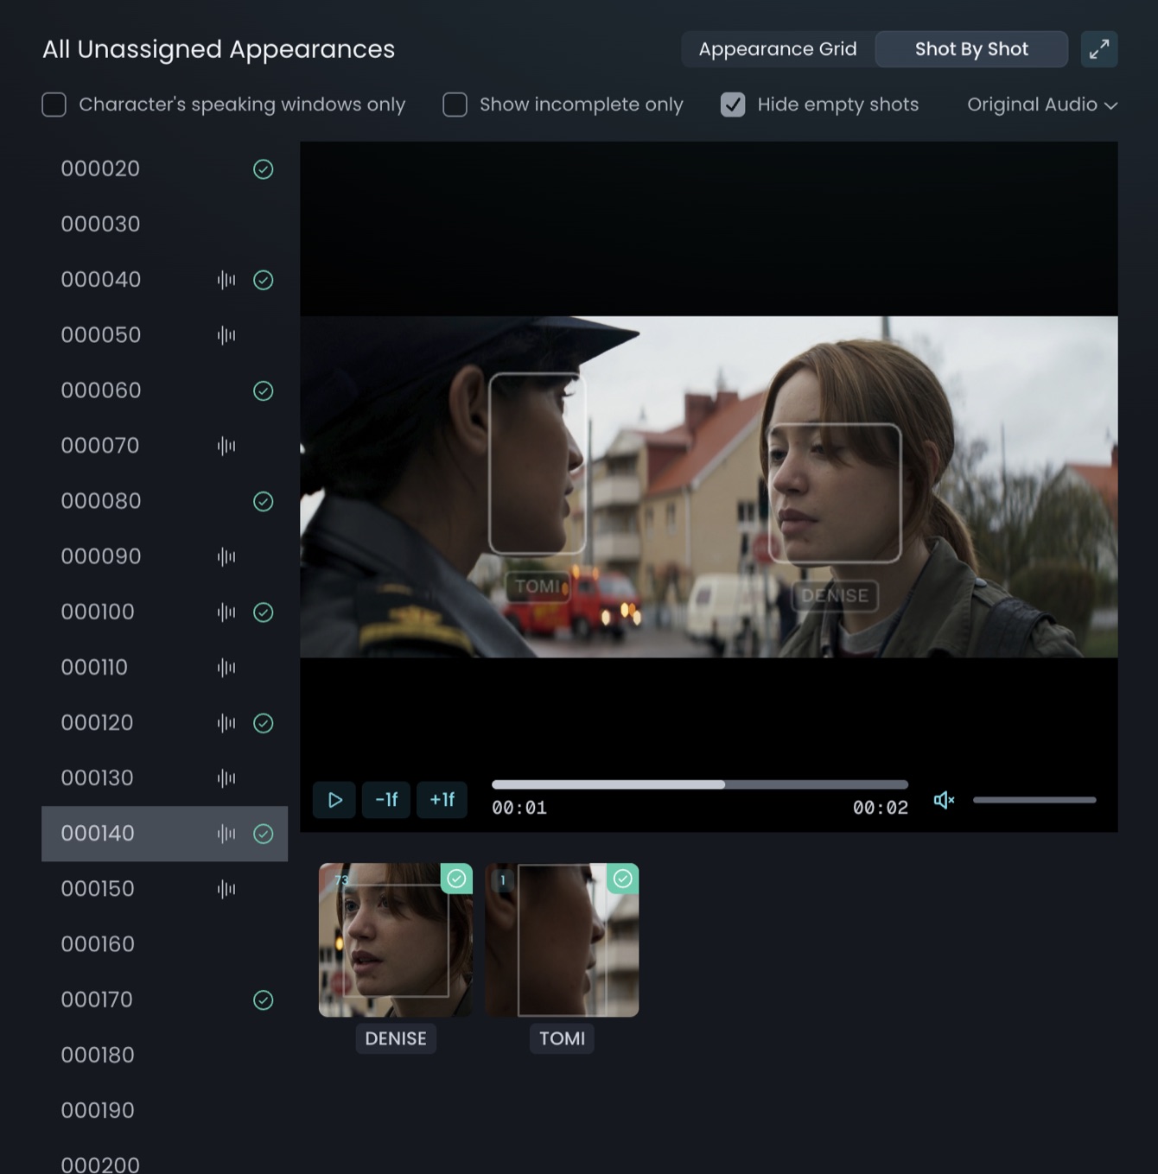Screen dimensions: 1158x1174
Task: Click the waveform icon on shot 000150
Action: click(226, 889)
